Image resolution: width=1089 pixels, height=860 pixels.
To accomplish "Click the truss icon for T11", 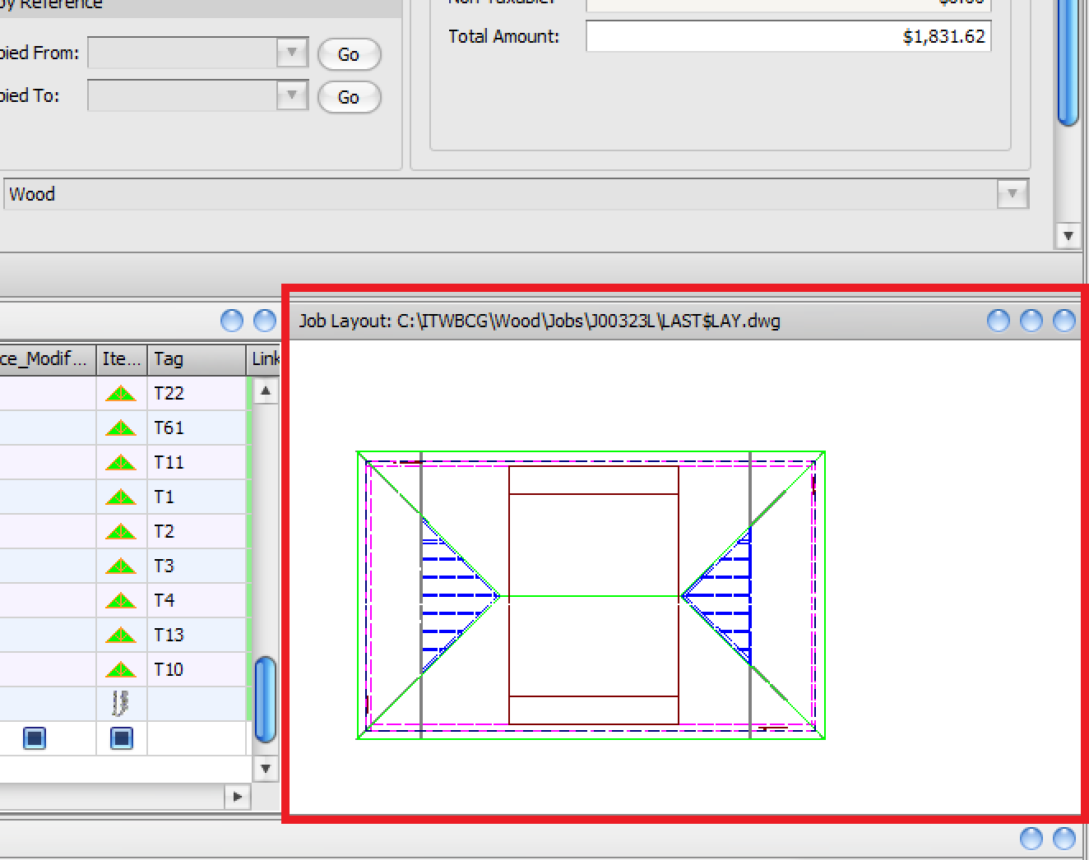I will [x=121, y=463].
